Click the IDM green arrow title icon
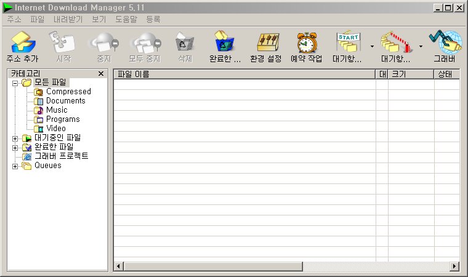The height and width of the screenshot is (277, 468). pos(7,8)
